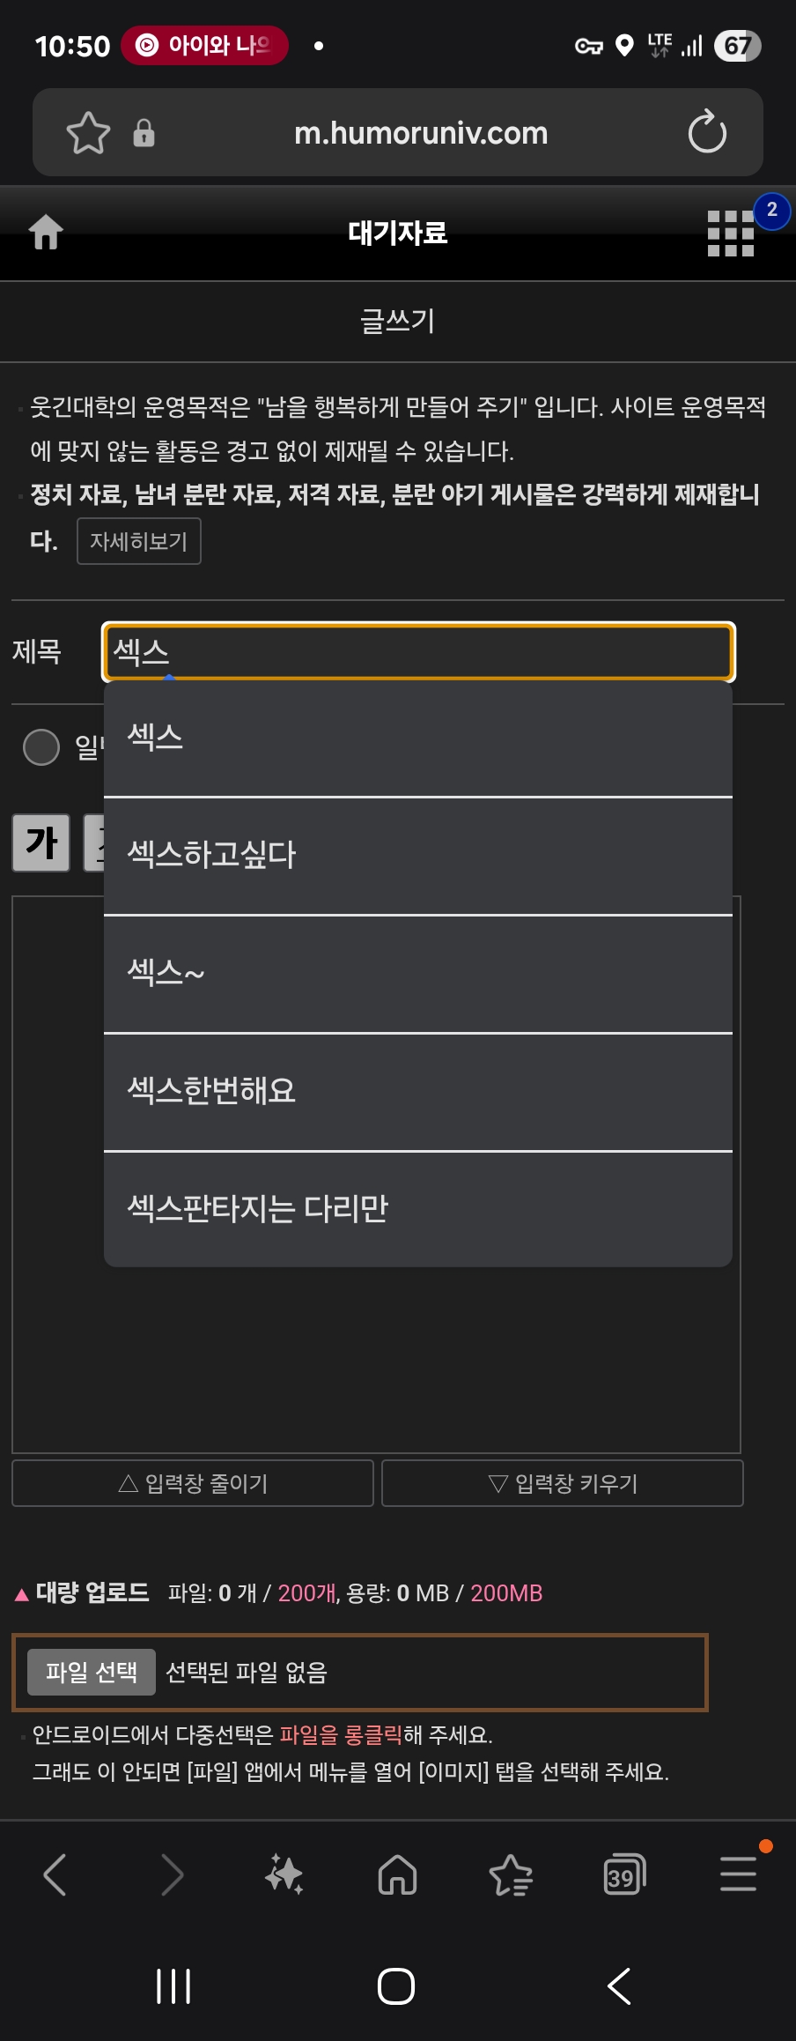Click the 자세히보기 button
796x2041 pixels.
tap(139, 541)
